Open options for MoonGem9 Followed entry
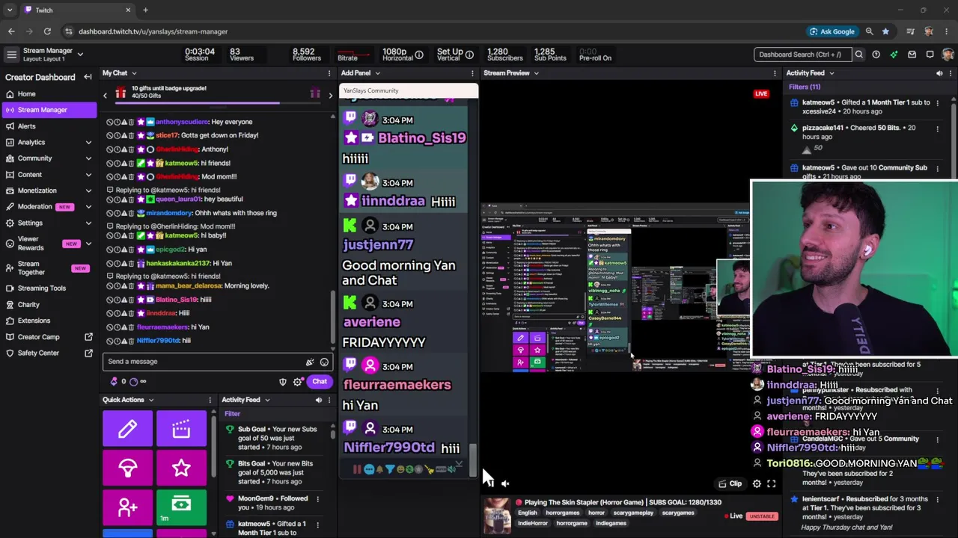This screenshot has width=958, height=538. [317, 499]
